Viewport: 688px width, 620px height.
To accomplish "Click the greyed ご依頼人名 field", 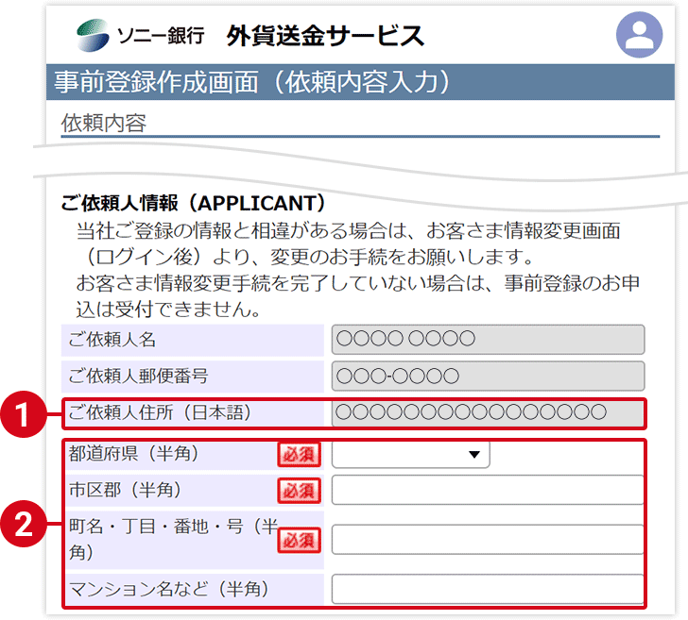I will coord(488,340).
